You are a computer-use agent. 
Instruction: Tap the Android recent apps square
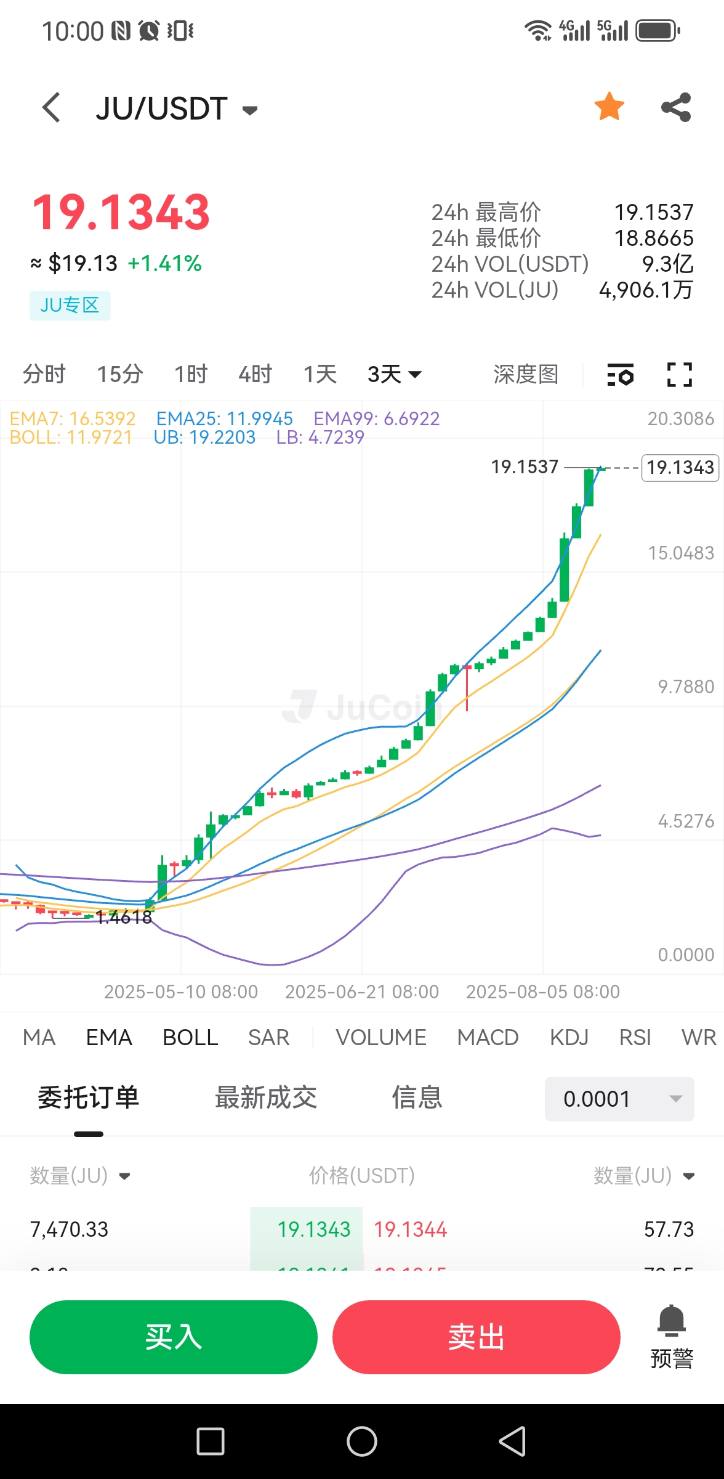tap(211, 1441)
